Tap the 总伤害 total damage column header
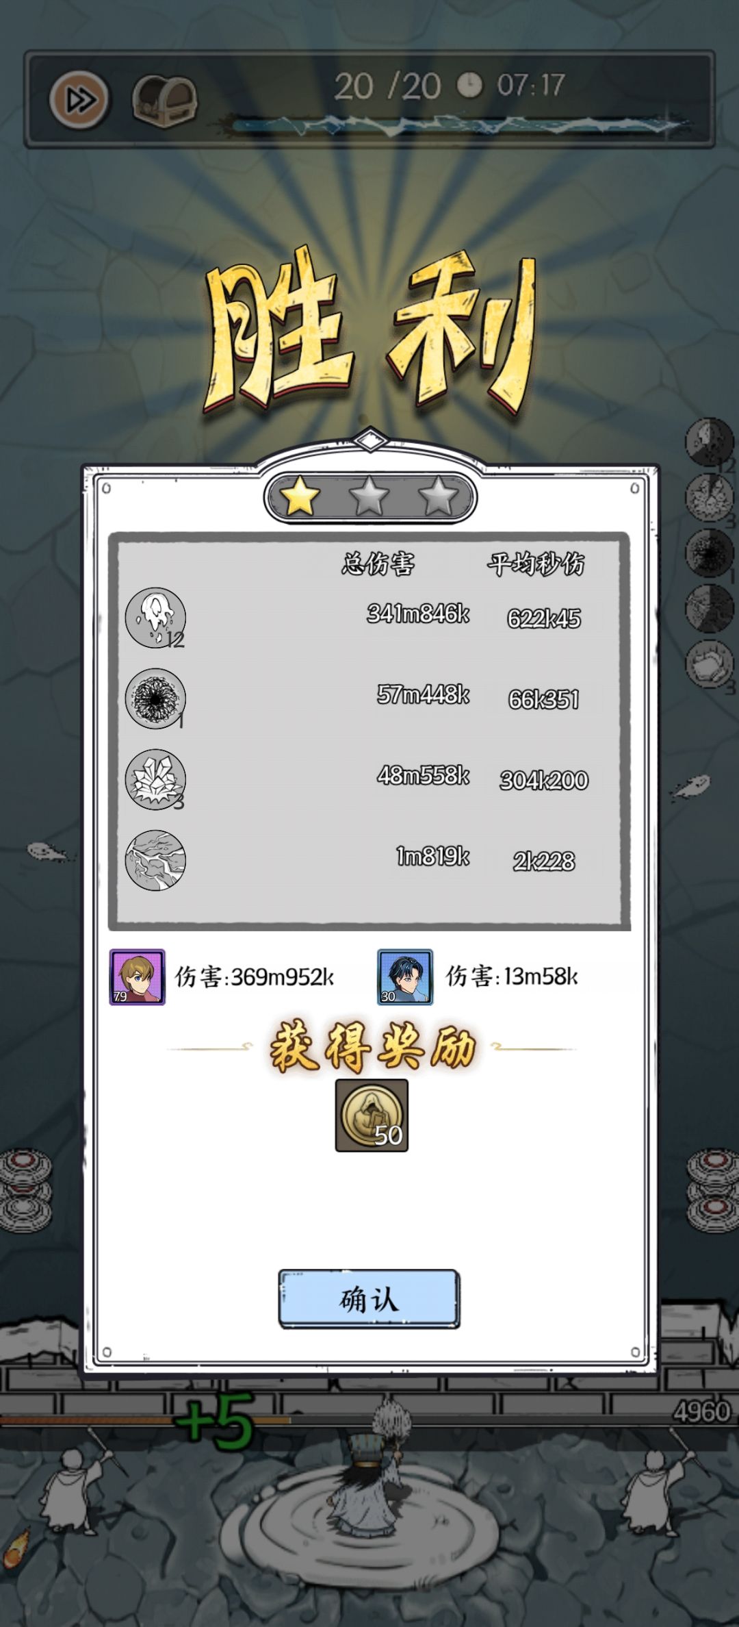This screenshot has width=739, height=1627. click(x=378, y=564)
